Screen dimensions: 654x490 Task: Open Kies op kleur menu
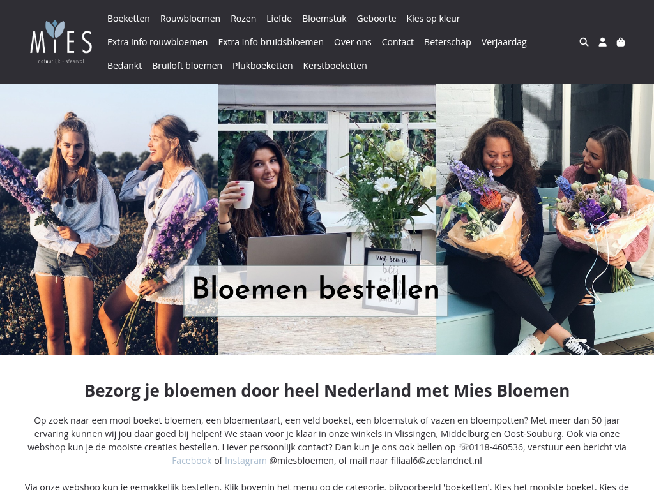[x=433, y=19]
